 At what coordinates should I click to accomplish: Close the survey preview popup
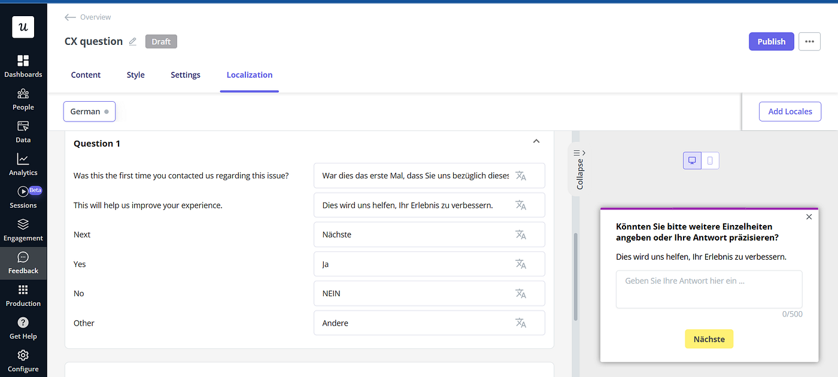coord(809,217)
